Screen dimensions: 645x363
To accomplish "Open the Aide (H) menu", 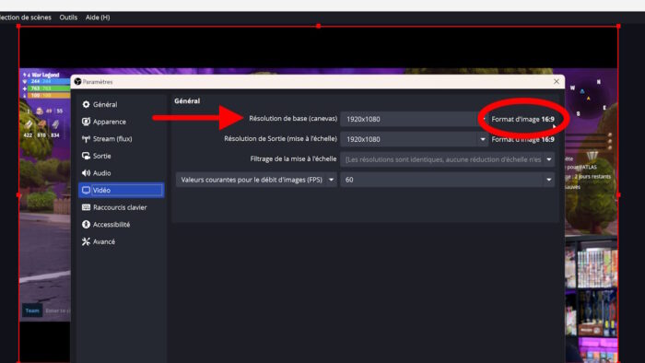I will 98,18.
